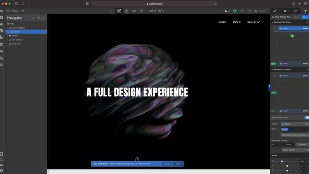The width and height of the screenshot is (309, 174).
Task: Open the Ecommerce cart icon
Action: pos(1,51)
